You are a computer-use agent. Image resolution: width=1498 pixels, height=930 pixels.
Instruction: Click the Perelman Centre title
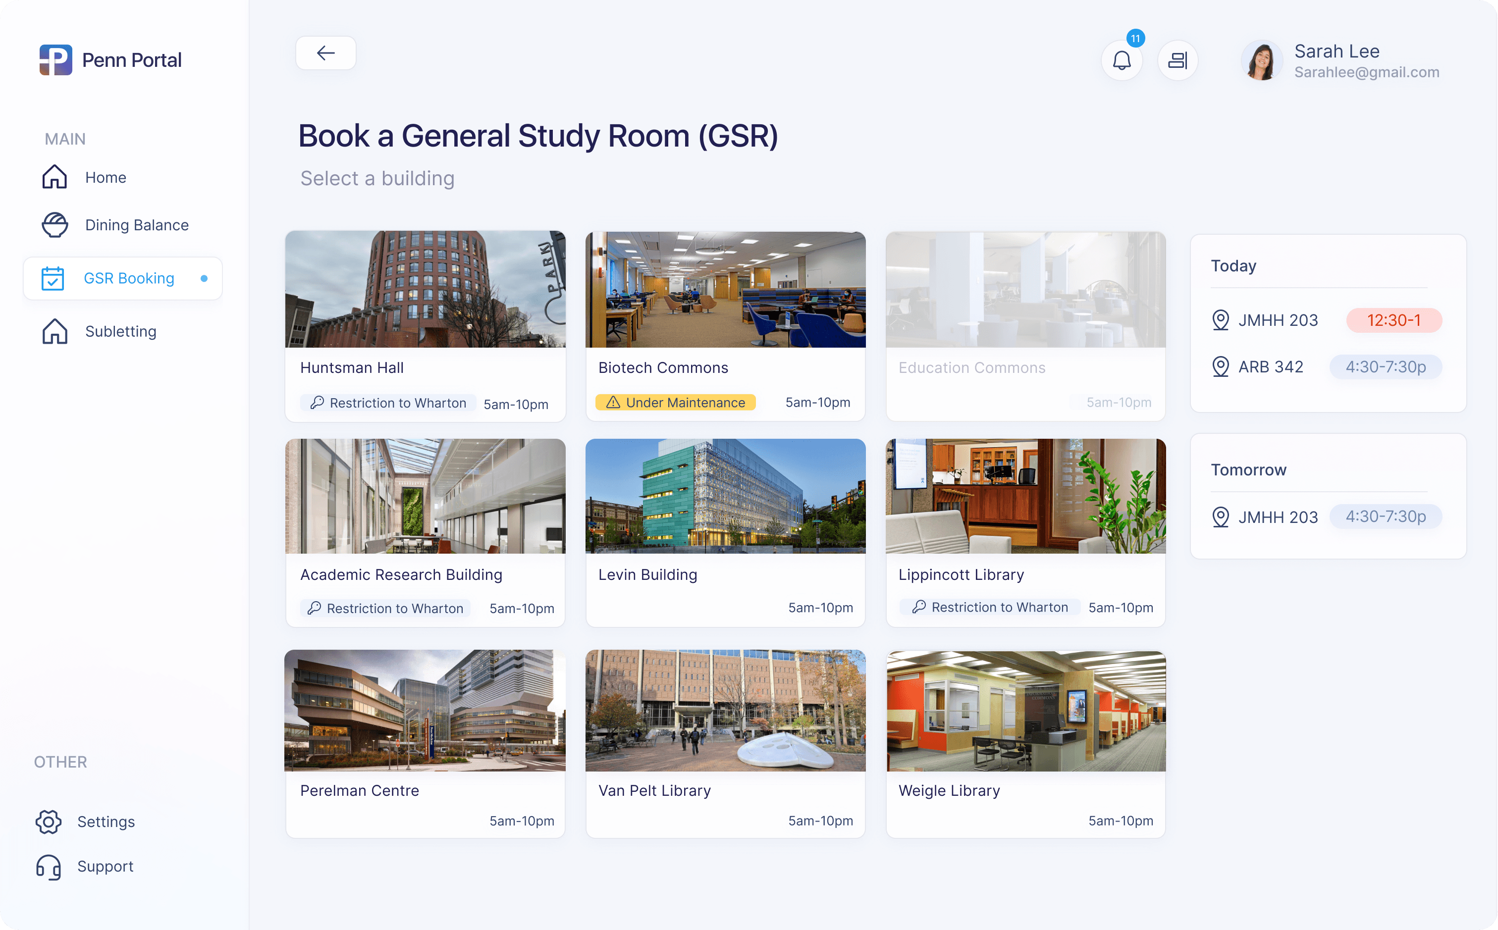[x=359, y=790]
